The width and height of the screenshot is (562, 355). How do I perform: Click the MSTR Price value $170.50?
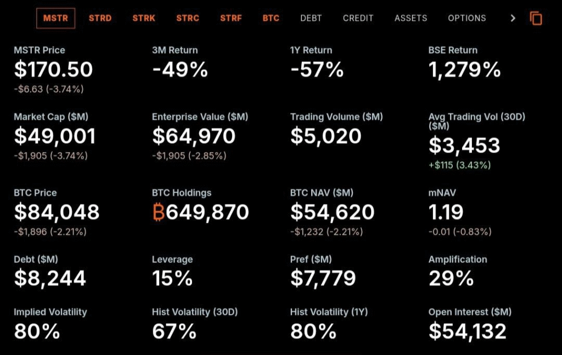click(x=53, y=70)
